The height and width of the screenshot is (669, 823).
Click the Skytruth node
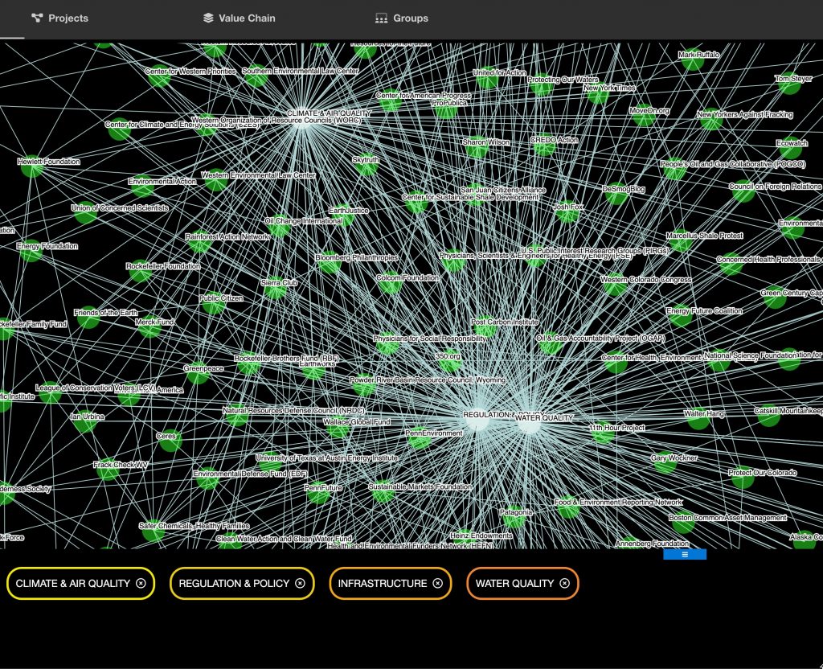pyautogui.click(x=366, y=165)
